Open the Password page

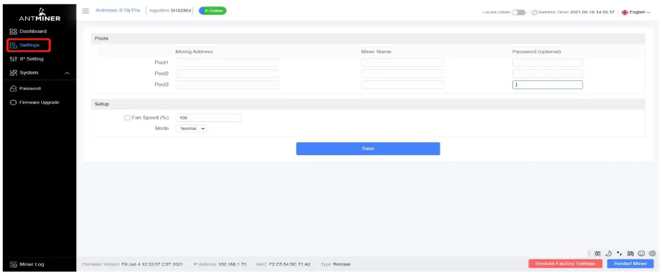(x=31, y=89)
